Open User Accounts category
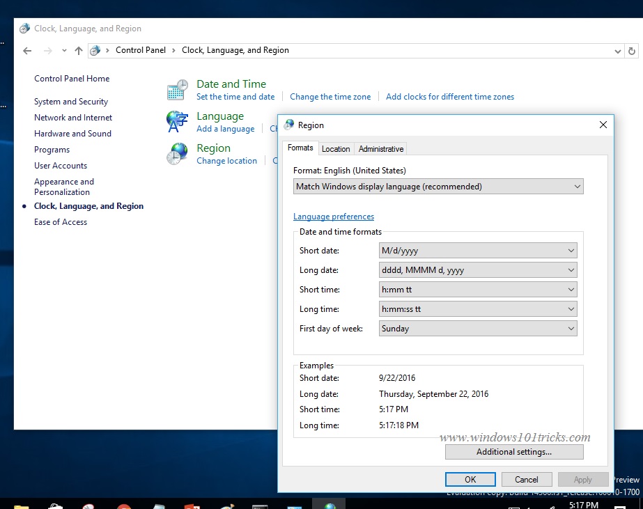The image size is (643, 509). coord(61,166)
